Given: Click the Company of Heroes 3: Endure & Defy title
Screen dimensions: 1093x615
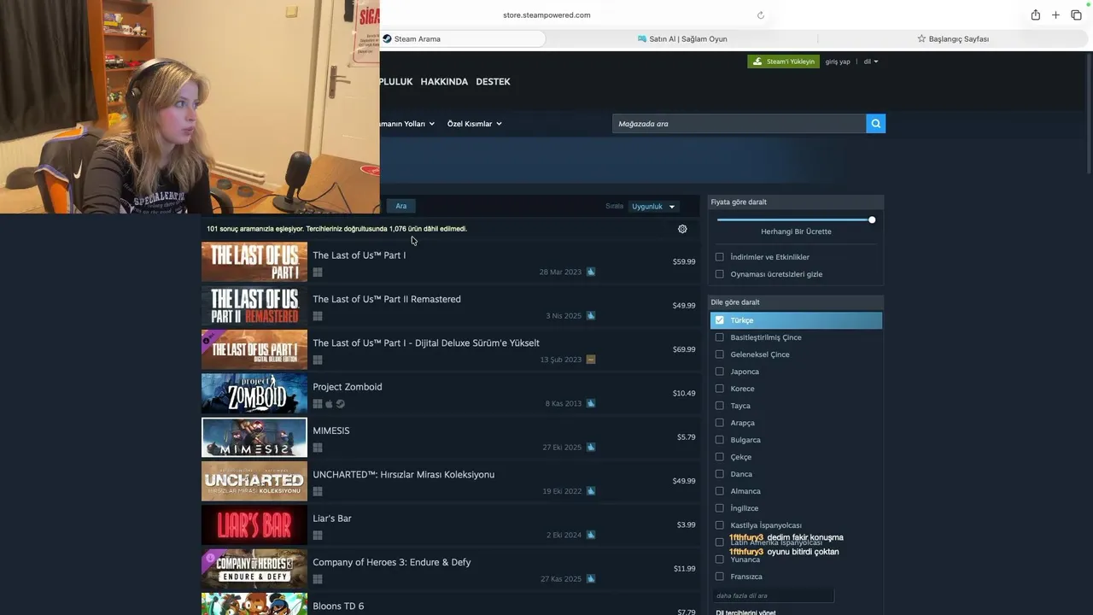Looking at the screenshot, I should click(392, 562).
